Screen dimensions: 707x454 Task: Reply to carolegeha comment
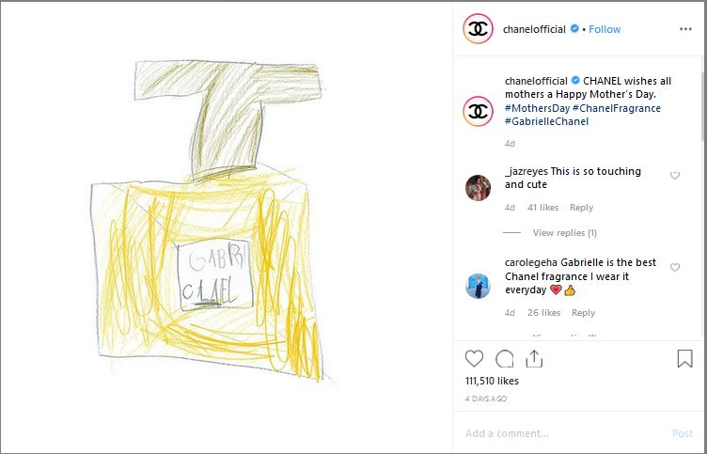[x=583, y=312]
